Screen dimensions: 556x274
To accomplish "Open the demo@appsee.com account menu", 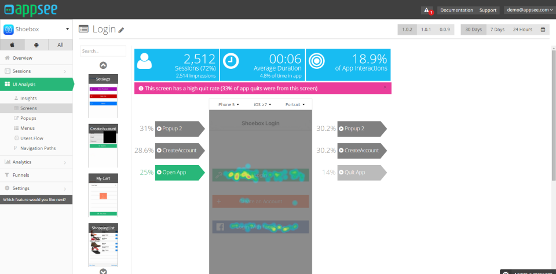I will coord(529,10).
